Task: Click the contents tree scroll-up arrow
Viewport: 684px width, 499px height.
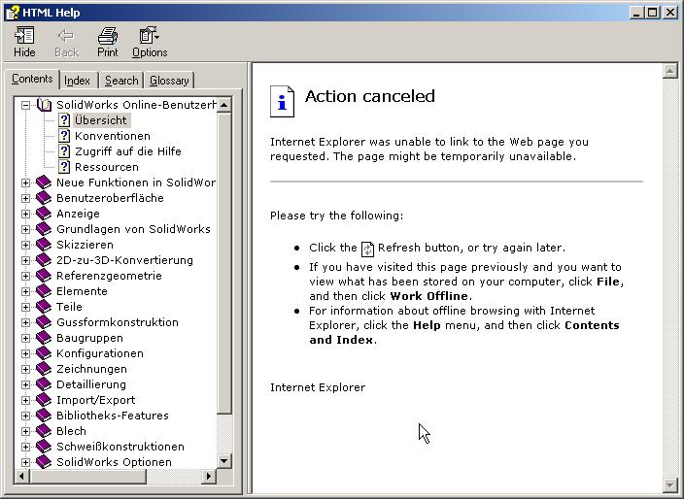Action: [224, 105]
